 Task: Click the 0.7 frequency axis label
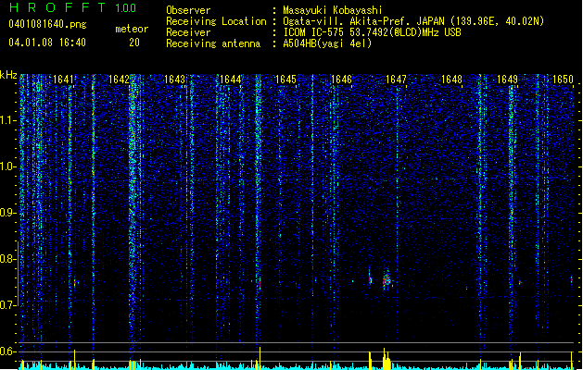pyautogui.click(x=8, y=305)
